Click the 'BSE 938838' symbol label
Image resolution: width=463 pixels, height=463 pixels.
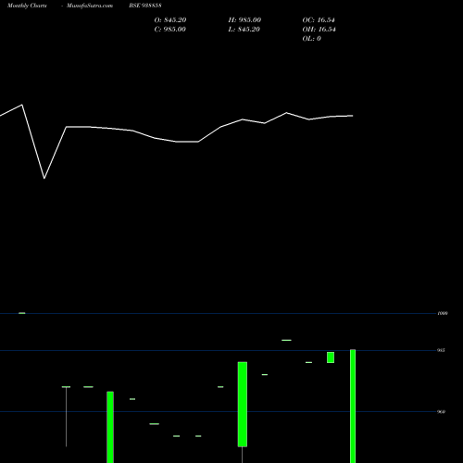(x=145, y=6)
